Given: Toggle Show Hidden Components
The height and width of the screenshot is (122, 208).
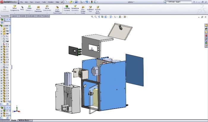Looking at the screenshot, I should coord(57,7).
